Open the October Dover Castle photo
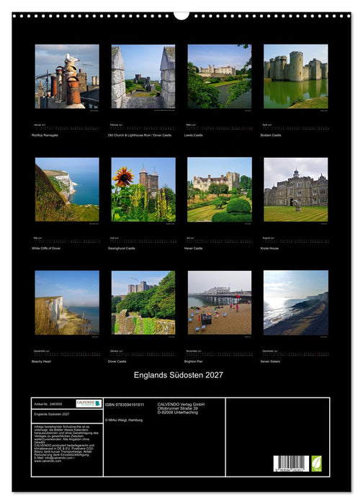The image size is (363, 504). pyautogui.click(x=143, y=302)
